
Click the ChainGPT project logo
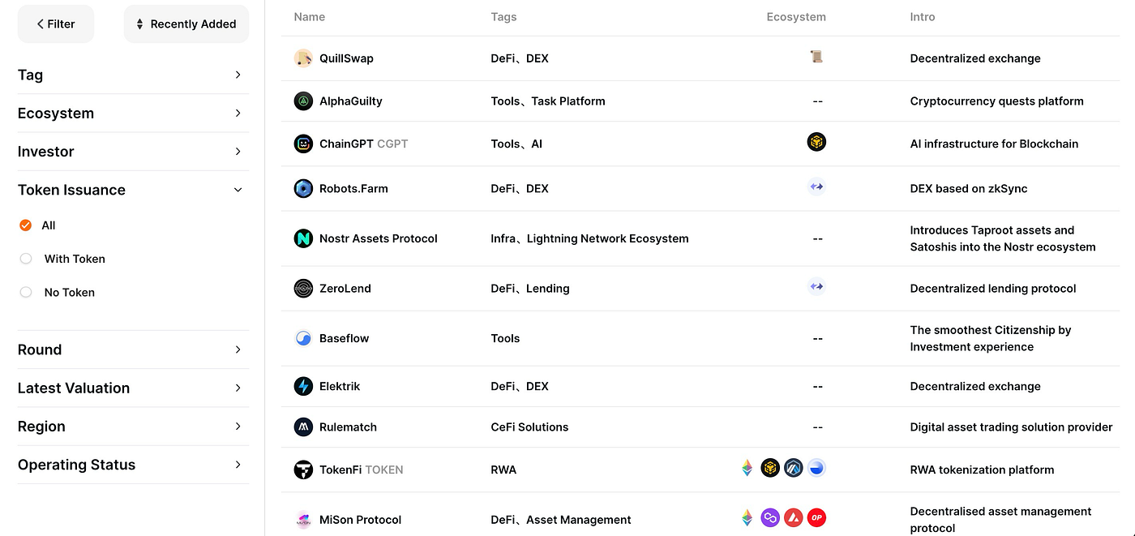[x=303, y=144]
